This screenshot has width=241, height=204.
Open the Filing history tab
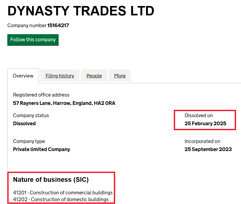point(60,76)
